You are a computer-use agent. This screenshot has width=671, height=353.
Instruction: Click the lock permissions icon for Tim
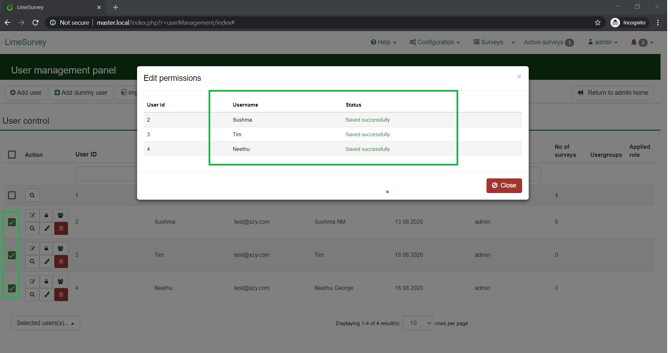pos(46,248)
